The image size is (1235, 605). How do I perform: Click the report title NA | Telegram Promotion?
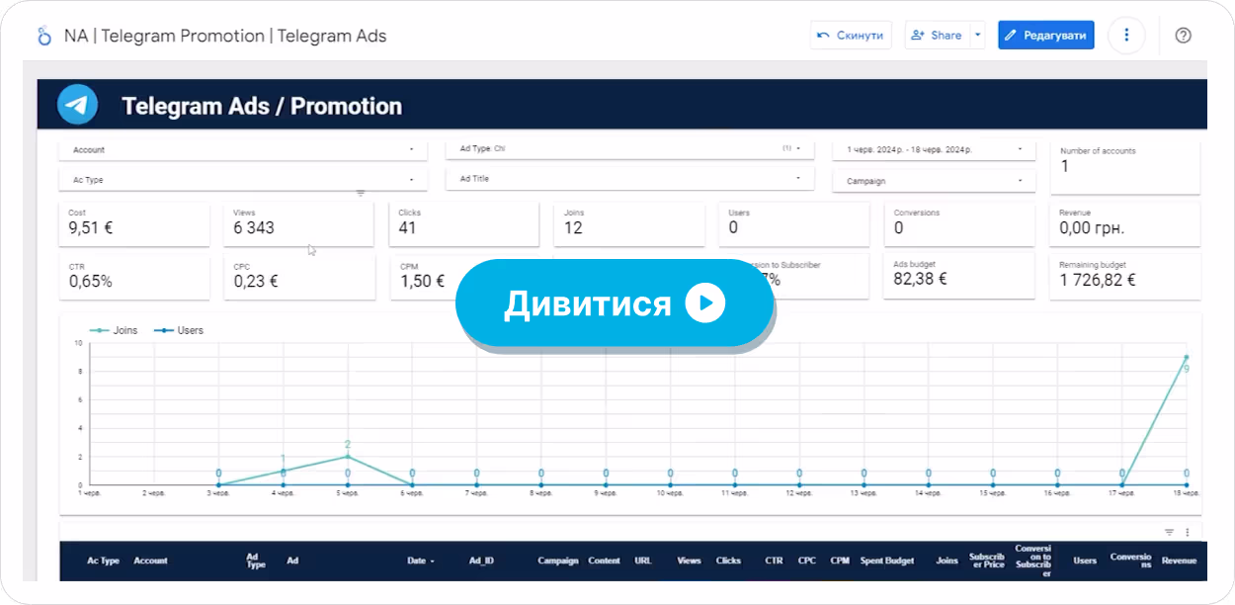click(x=225, y=36)
